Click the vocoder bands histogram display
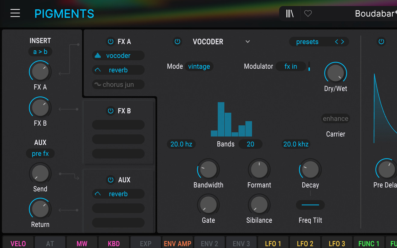The image size is (397, 248). [232, 119]
